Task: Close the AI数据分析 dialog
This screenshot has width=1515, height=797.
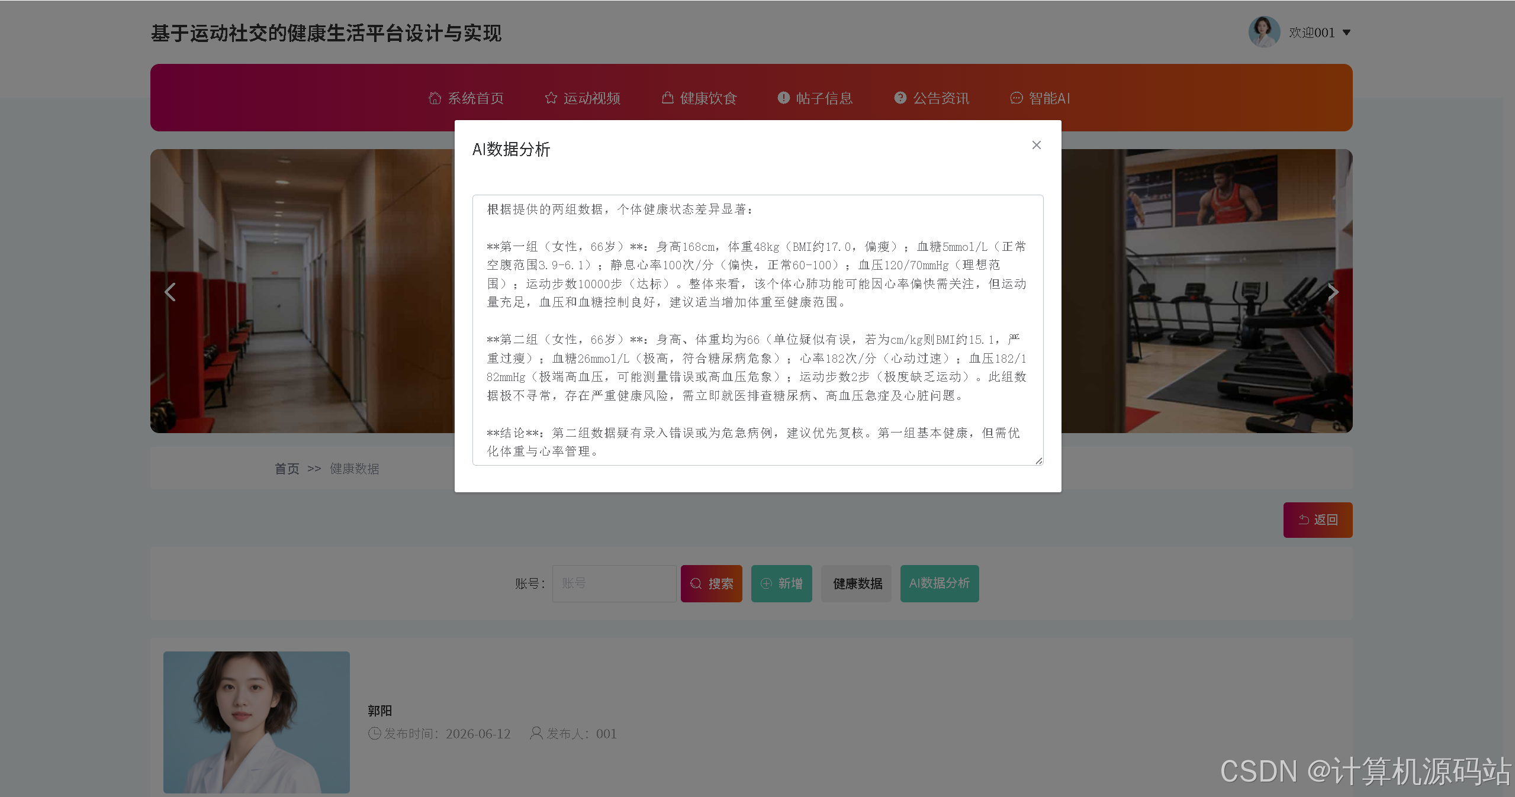Action: [x=1036, y=145]
